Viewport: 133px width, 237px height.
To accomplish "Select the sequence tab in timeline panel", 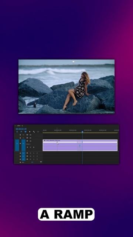I will point(19,126).
